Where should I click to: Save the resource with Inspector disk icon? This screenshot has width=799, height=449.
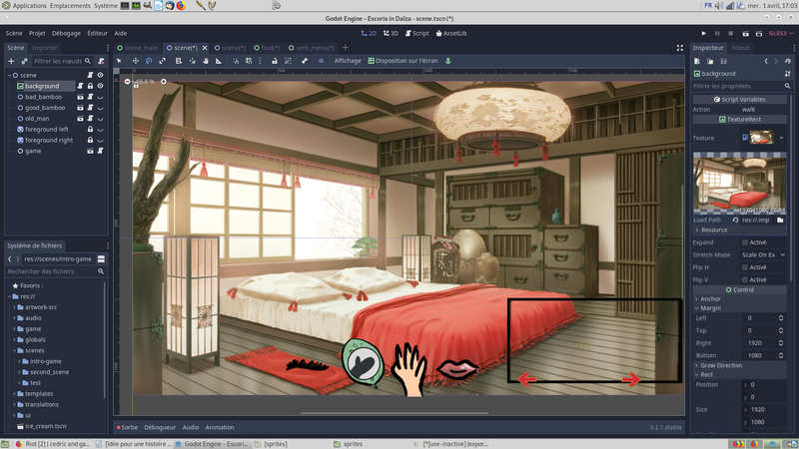coord(723,61)
